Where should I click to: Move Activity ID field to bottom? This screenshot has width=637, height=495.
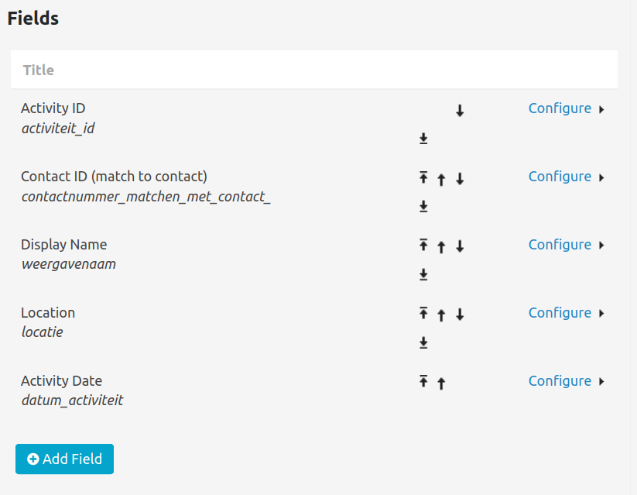point(423,139)
